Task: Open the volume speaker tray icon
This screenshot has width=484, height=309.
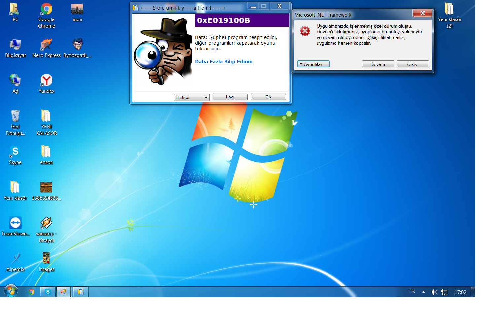Action: (434, 292)
